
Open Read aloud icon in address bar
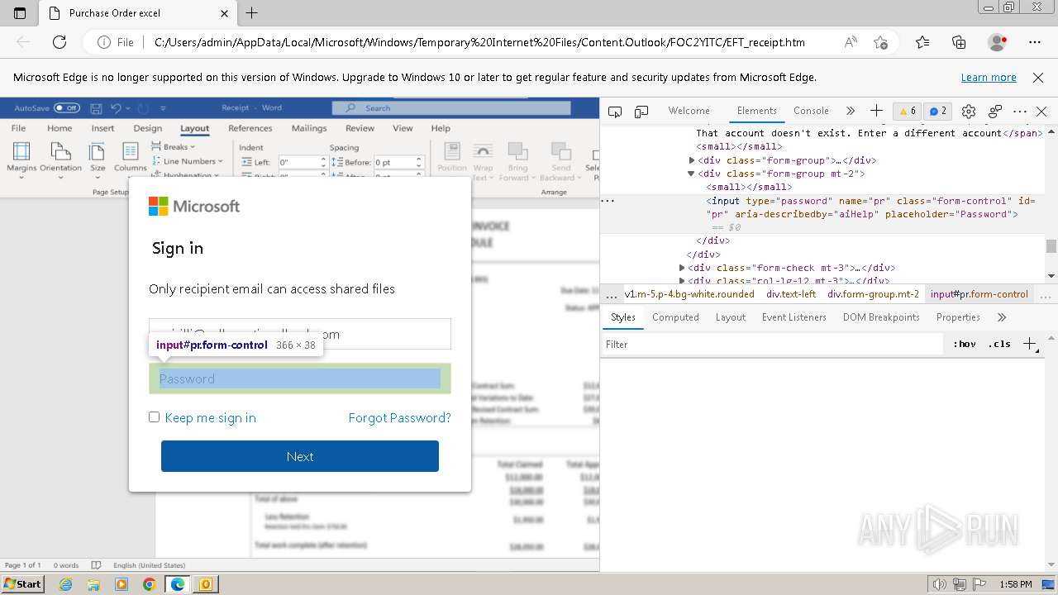point(851,42)
